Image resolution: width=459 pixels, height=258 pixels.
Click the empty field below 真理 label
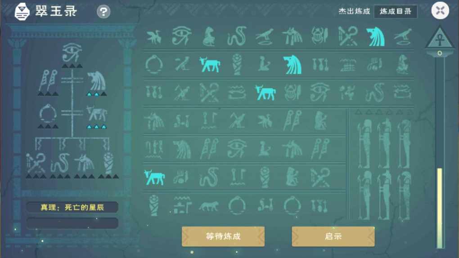(72, 223)
